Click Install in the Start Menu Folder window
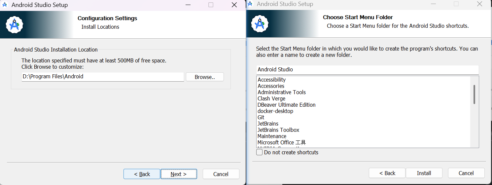The height and width of the screenshot is (185, 492). (424, 173)
